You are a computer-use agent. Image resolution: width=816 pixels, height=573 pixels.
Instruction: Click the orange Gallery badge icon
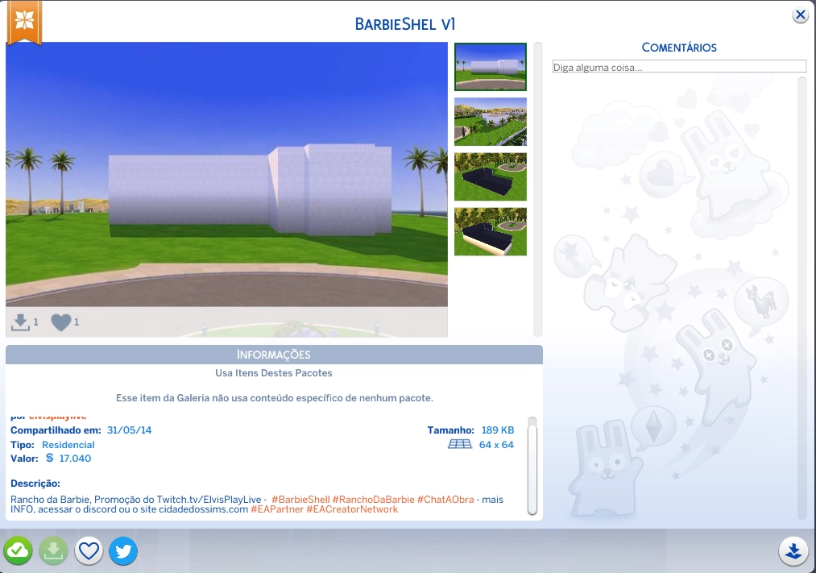pos(24,23)
